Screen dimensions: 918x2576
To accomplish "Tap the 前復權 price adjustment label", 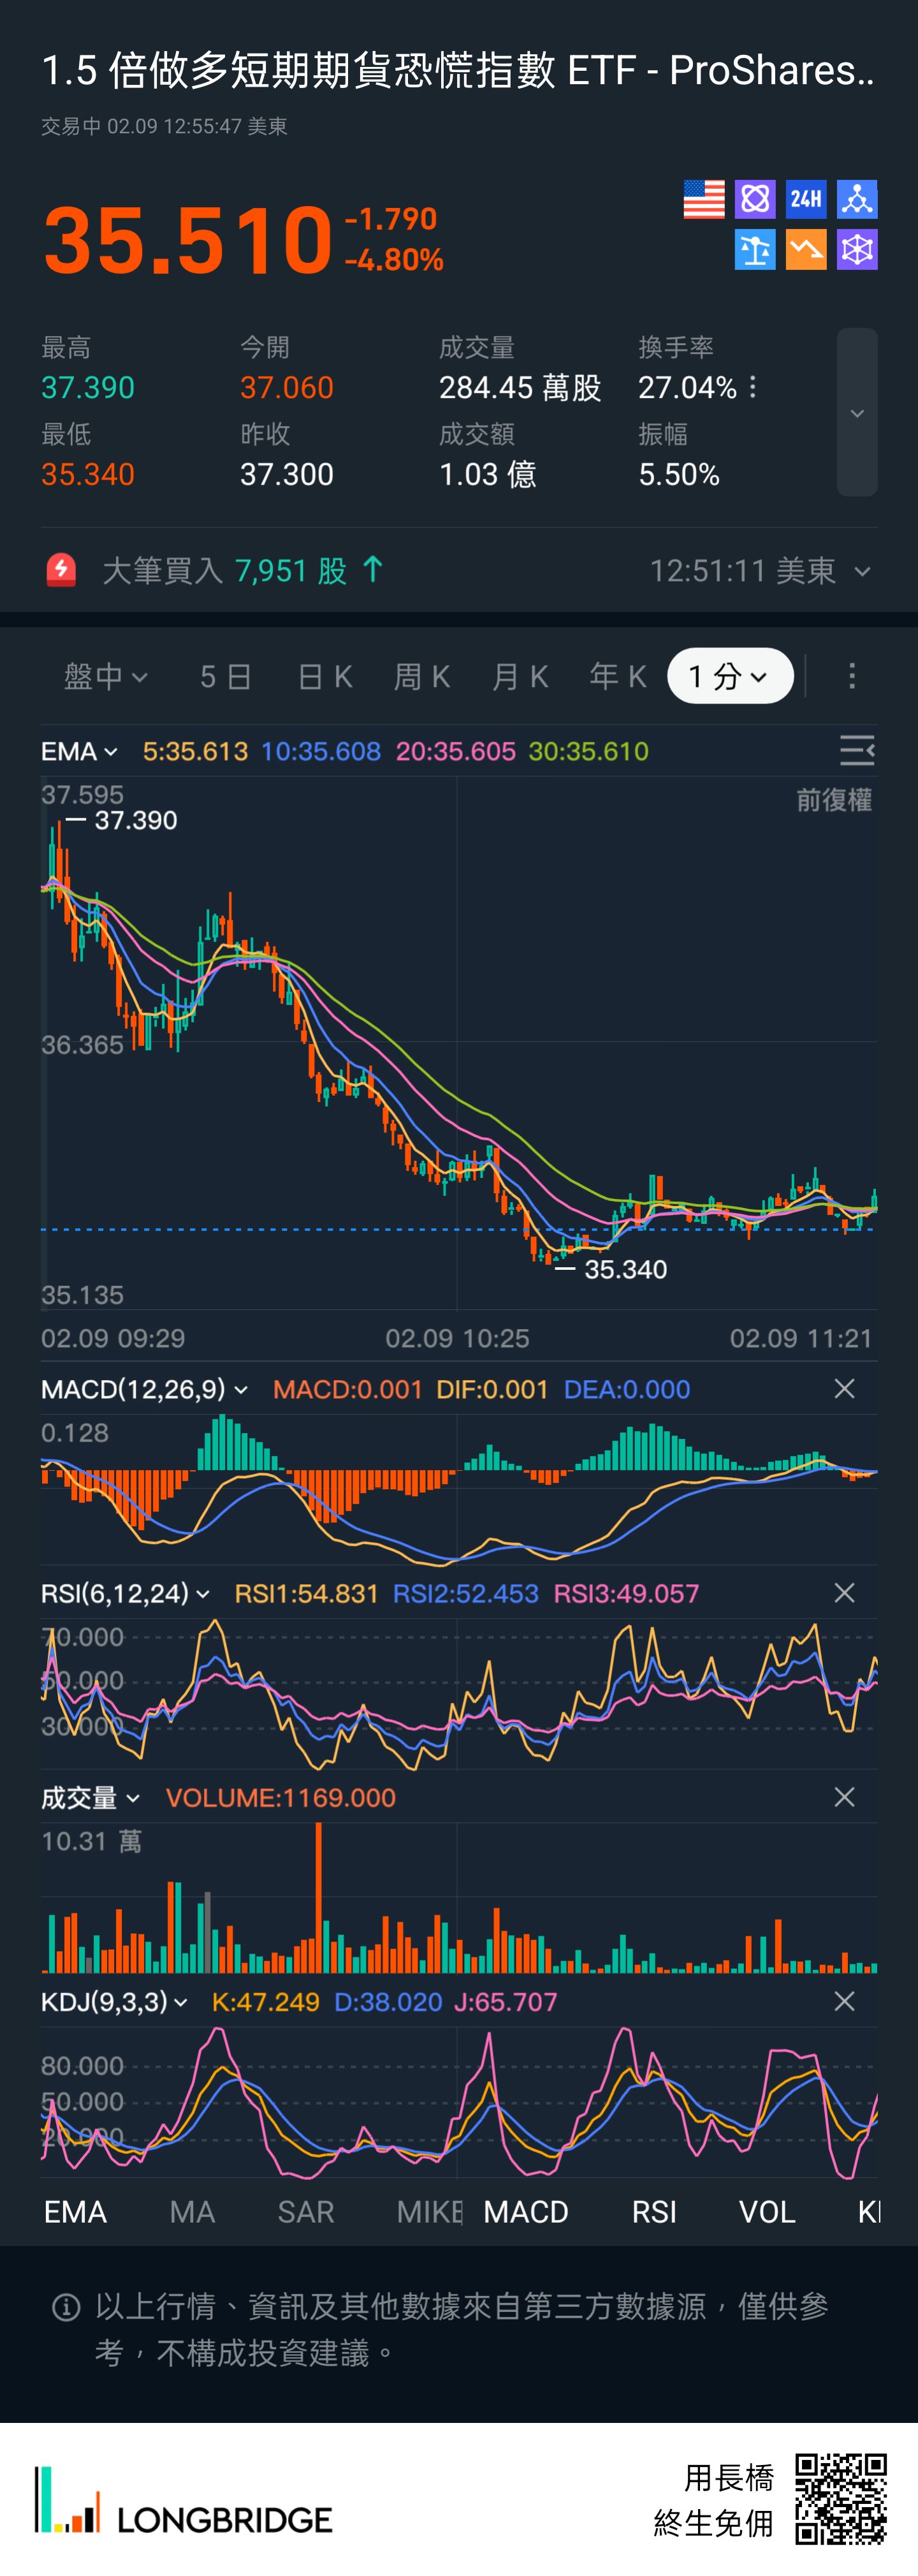I will [x=833, y=800].
